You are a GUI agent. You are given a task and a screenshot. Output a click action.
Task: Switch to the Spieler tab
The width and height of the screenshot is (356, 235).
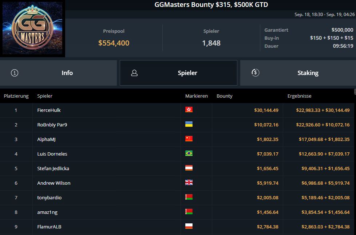pyautogui.click(x=178, y=73)
